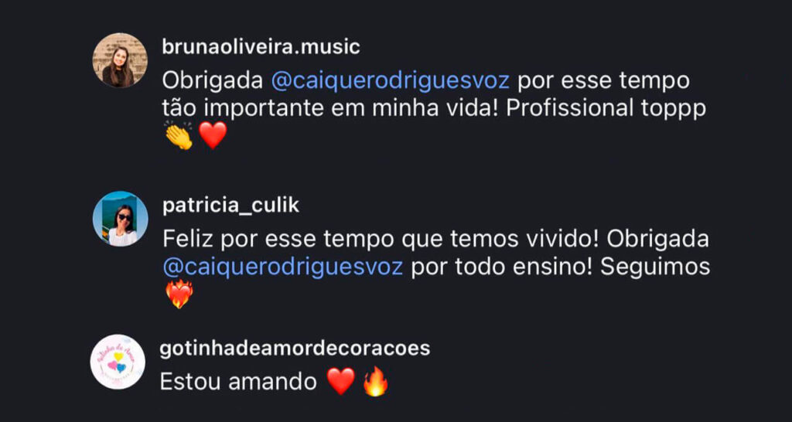Click the heart on fire emoji
The height and width of the screenshot is (422, 792).
coord(179,294)
